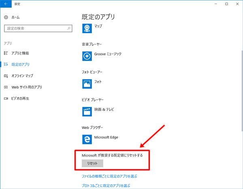Screen dimensions: 243x189
Task: Maximize the 設定 window
Action: pos(226,4)
